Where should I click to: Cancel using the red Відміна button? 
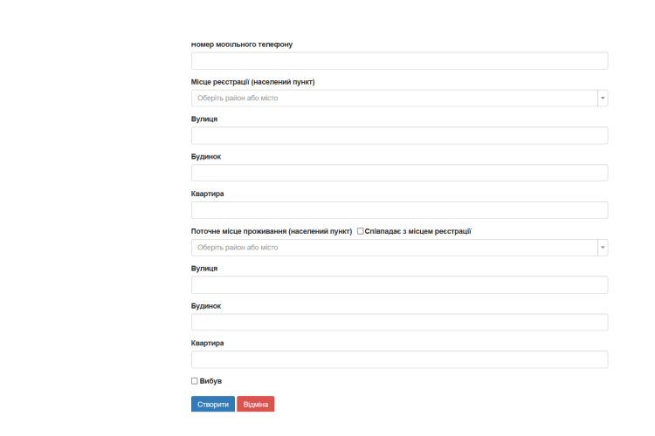point(256,404)
